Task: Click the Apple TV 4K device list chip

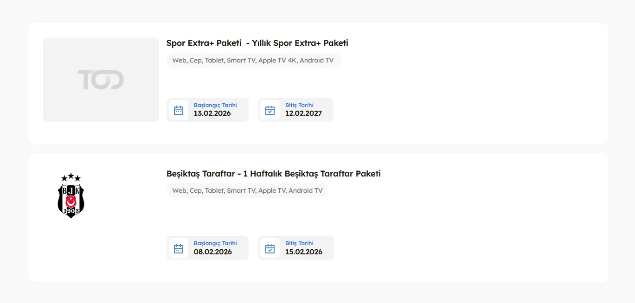Action: (x=253, y=60)
